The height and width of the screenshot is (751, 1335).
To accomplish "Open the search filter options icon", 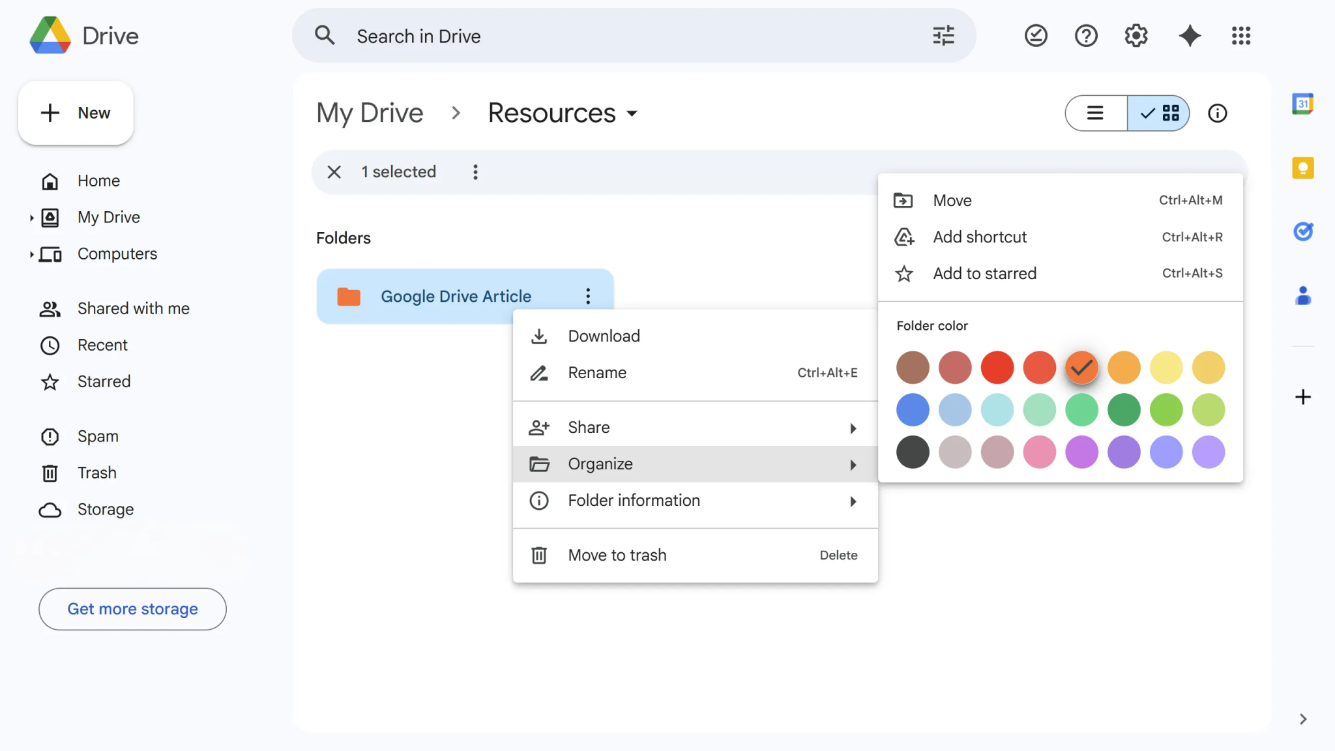I will (x=945, y=35).
